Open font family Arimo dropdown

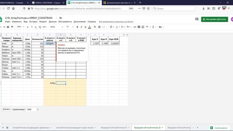click(56, 27)
